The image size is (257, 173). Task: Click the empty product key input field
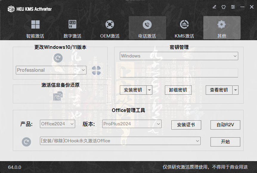[x=179, y=73]
